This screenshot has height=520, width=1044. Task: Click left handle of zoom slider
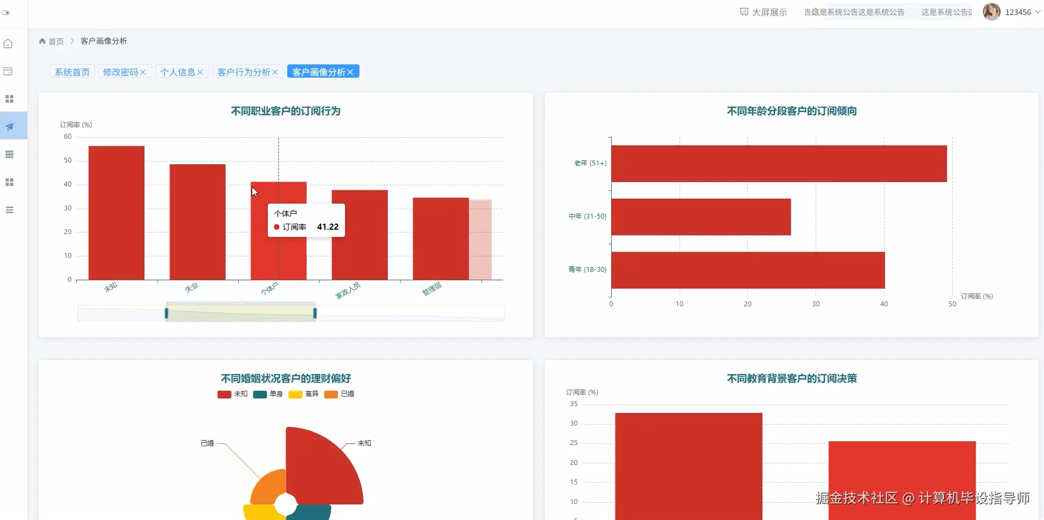tap(166, 314)
